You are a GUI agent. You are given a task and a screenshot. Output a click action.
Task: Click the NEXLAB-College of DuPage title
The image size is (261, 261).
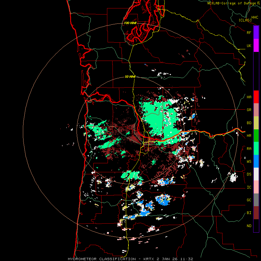pos(231,3)
